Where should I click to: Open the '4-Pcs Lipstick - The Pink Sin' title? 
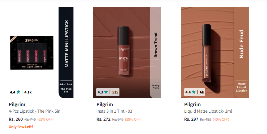pyautogui.click(x=35, y=111)
